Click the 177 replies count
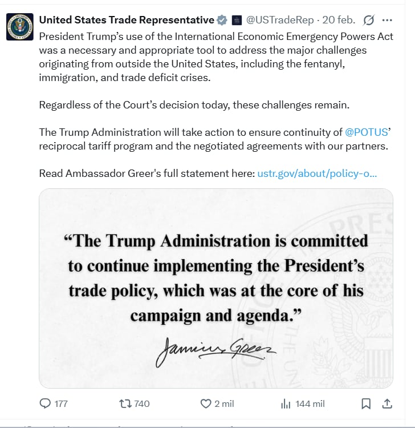 [60, 403]
